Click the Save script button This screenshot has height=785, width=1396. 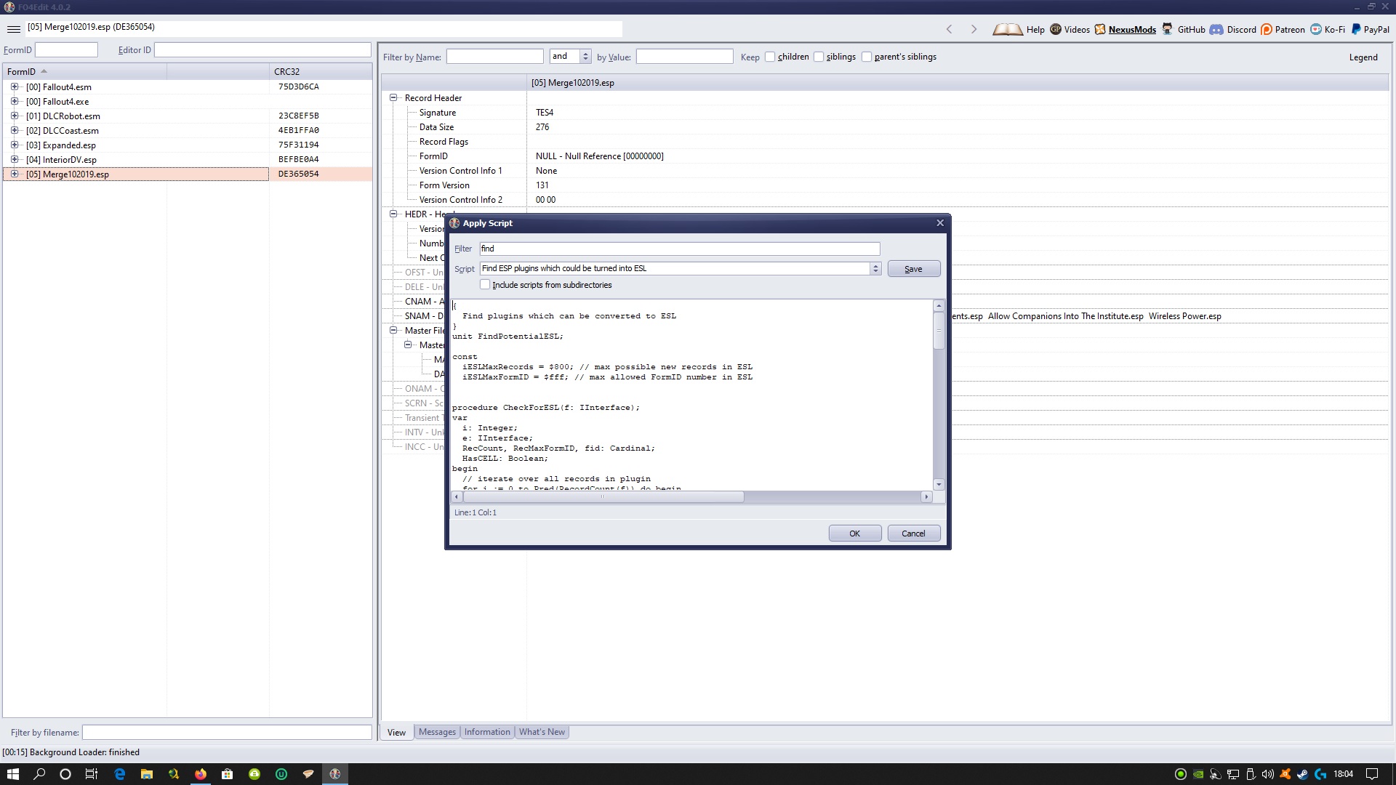tap(913, 269)
